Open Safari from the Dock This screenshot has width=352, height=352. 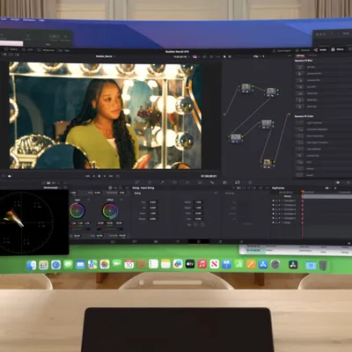[x=55, y=265]
